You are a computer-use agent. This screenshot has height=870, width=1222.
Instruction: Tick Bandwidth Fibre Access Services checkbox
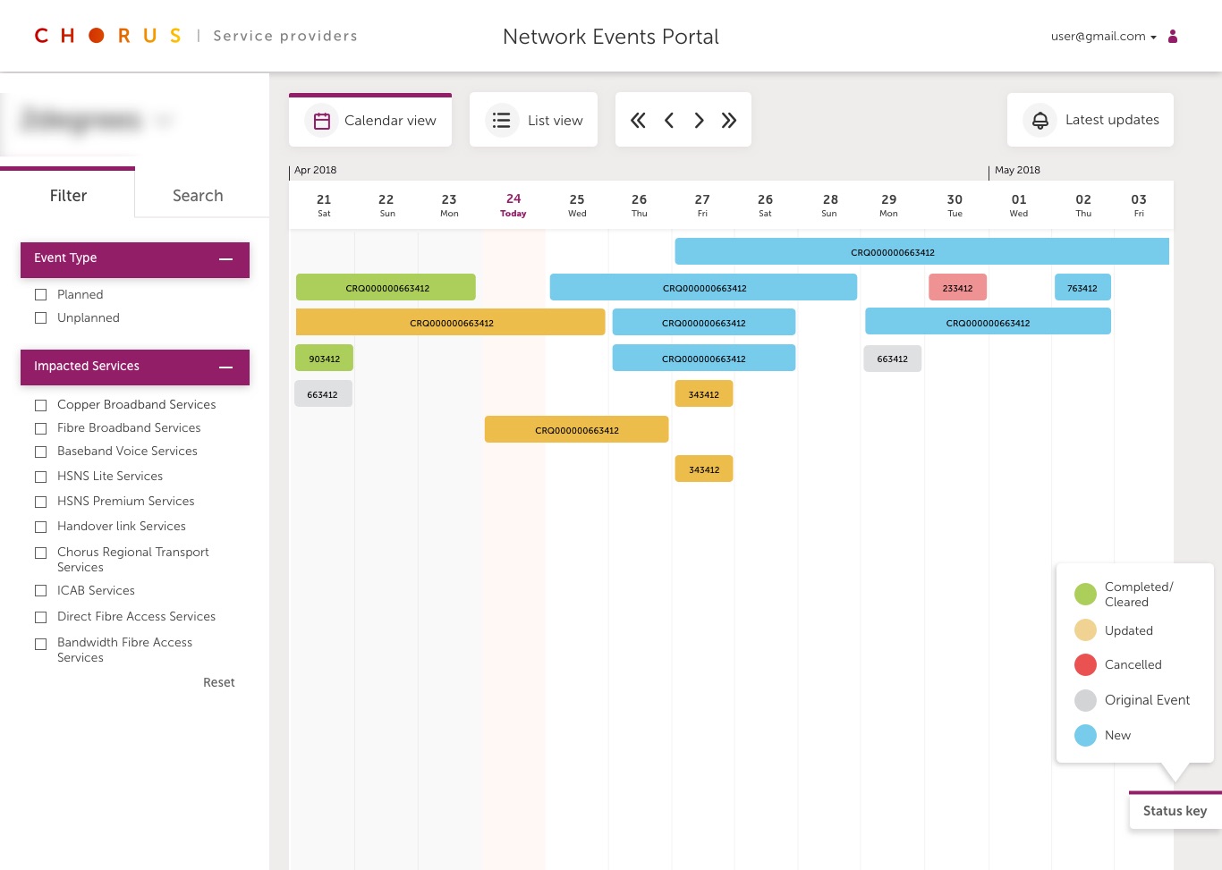(40, 644)
